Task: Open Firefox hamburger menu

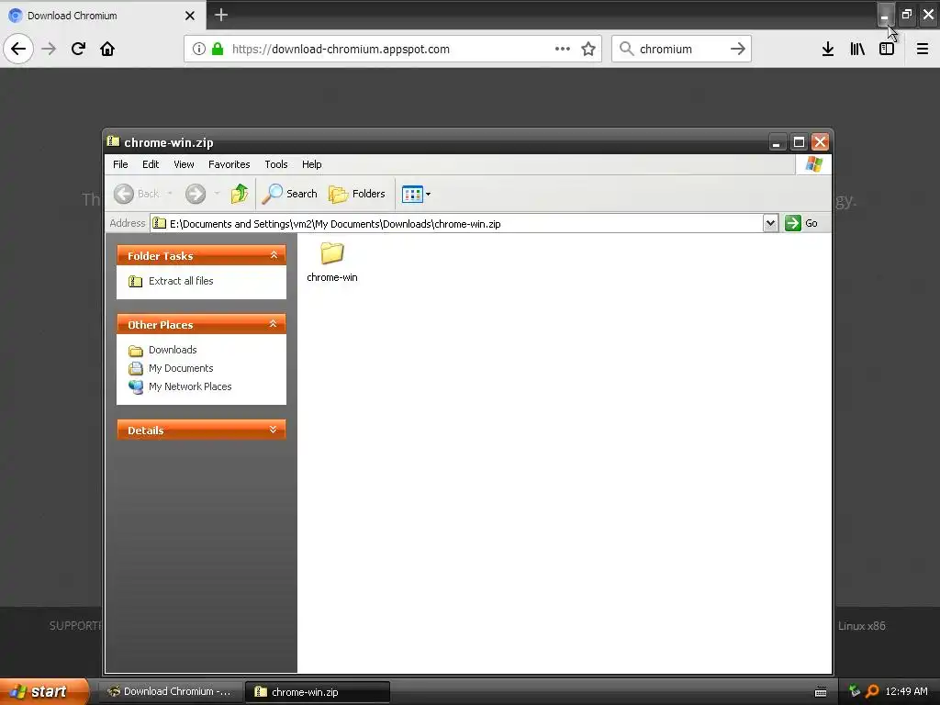Action: click(x=923, y=49)
